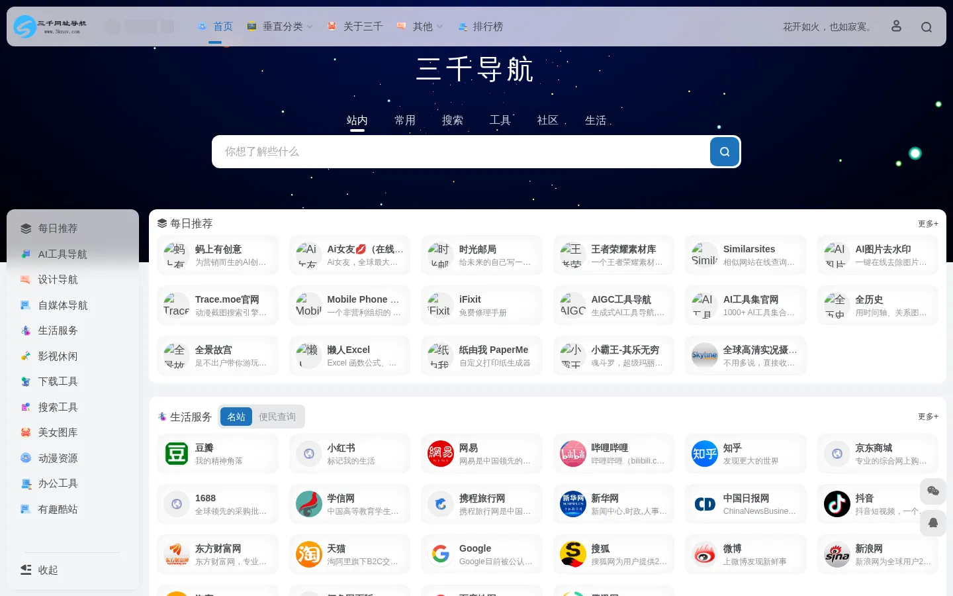Expand the 其他 dropdown menu
Viewport: 953px width, 596px height.
click(x=420, y=26)
